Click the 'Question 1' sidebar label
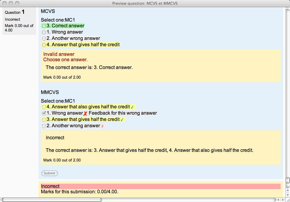This screenshot has width=290, height=202. click(x=15, y=12)
